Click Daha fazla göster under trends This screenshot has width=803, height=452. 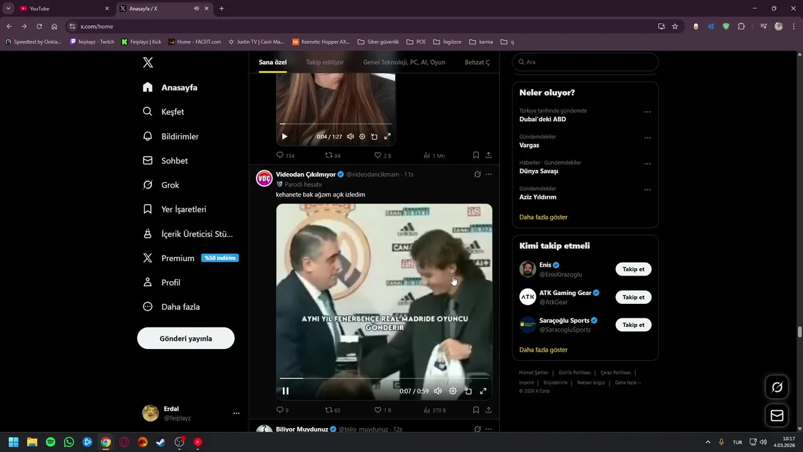(543, 217)
